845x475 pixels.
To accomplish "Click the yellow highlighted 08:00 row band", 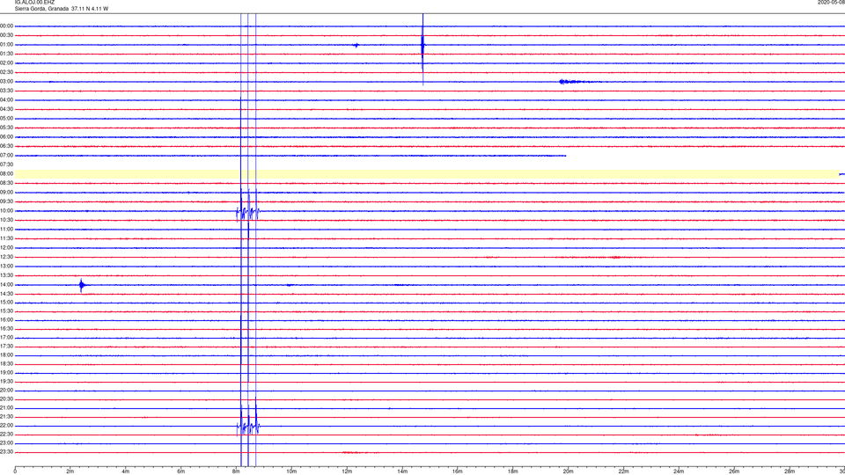I will click(427, 174).
